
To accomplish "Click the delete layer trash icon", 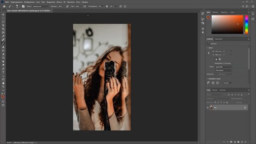I will point(245,142).
